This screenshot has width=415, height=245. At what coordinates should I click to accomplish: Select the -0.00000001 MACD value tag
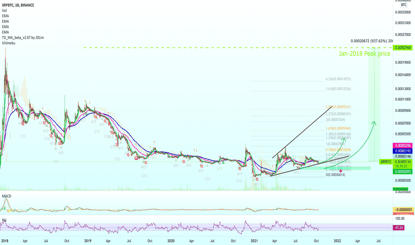click(x=403, y=210)
